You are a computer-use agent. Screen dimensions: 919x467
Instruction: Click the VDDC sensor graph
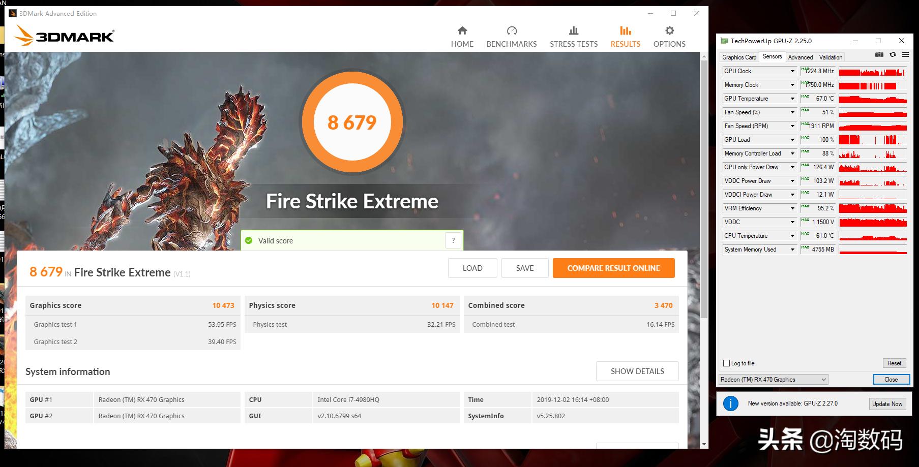click(x=873, y=222)
